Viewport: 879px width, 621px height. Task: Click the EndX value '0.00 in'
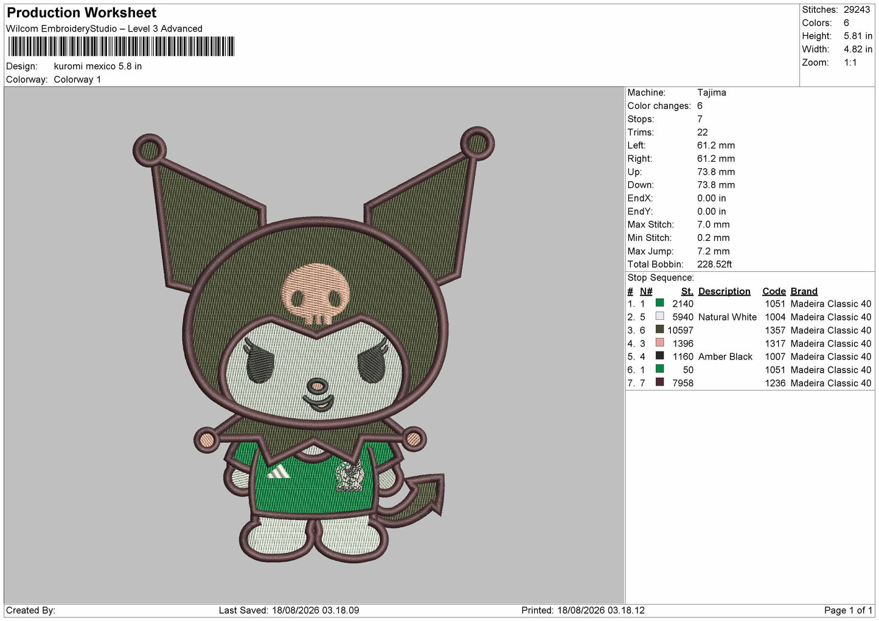coord(712,198)
